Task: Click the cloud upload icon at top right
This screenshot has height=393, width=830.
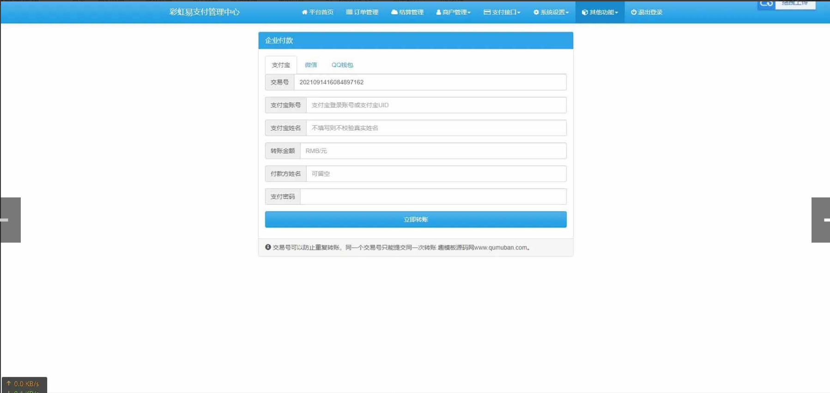Action: (766, 4)
